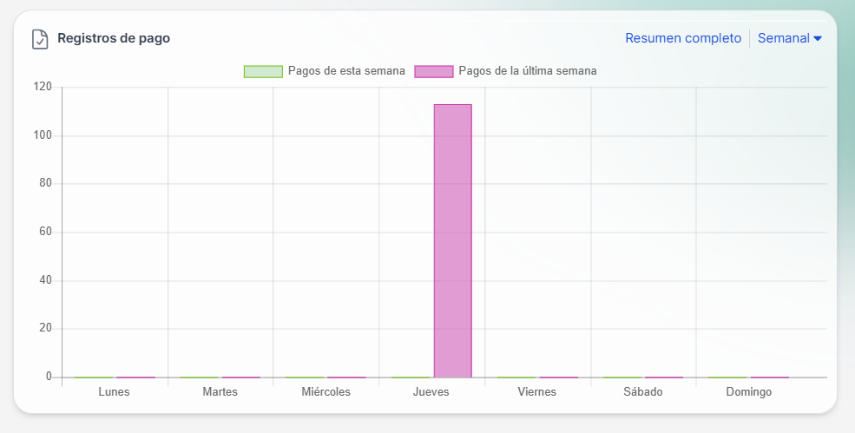The image size is (855, 433).
Task: Click the green legend color swatch
Action: [263, 71]
